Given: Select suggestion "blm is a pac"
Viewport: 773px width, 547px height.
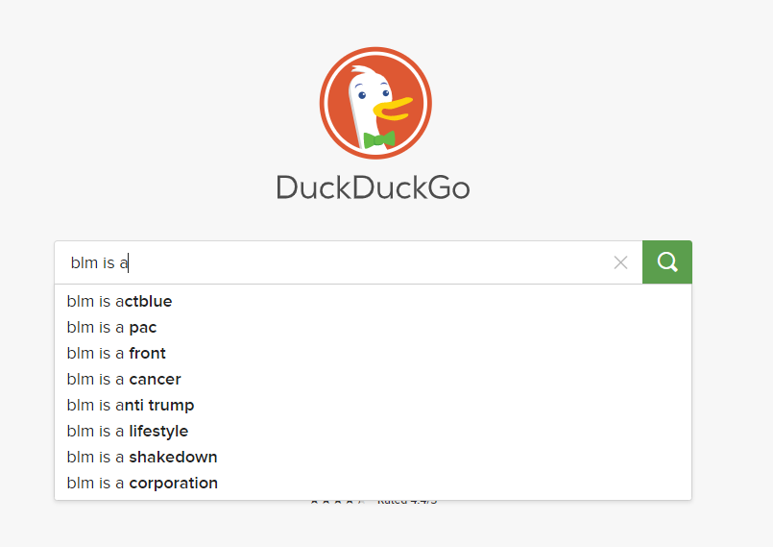Looking at the screenshot, I should (111, 327).
